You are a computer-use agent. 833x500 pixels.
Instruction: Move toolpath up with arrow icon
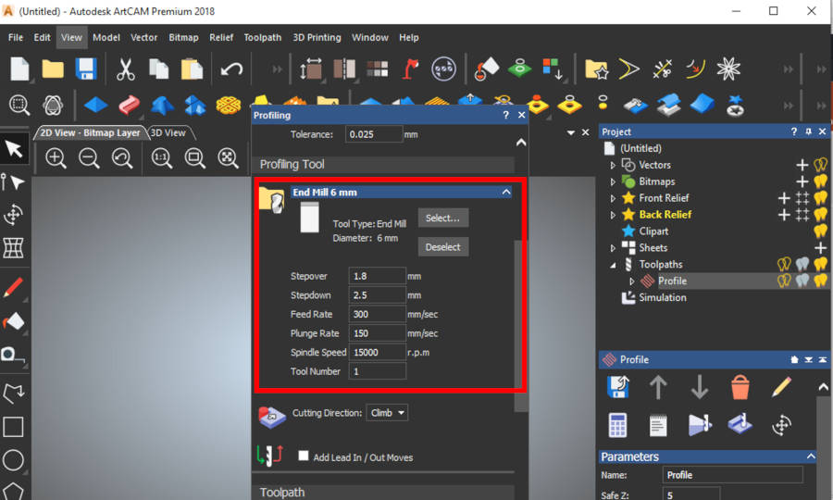click(658, 387)
